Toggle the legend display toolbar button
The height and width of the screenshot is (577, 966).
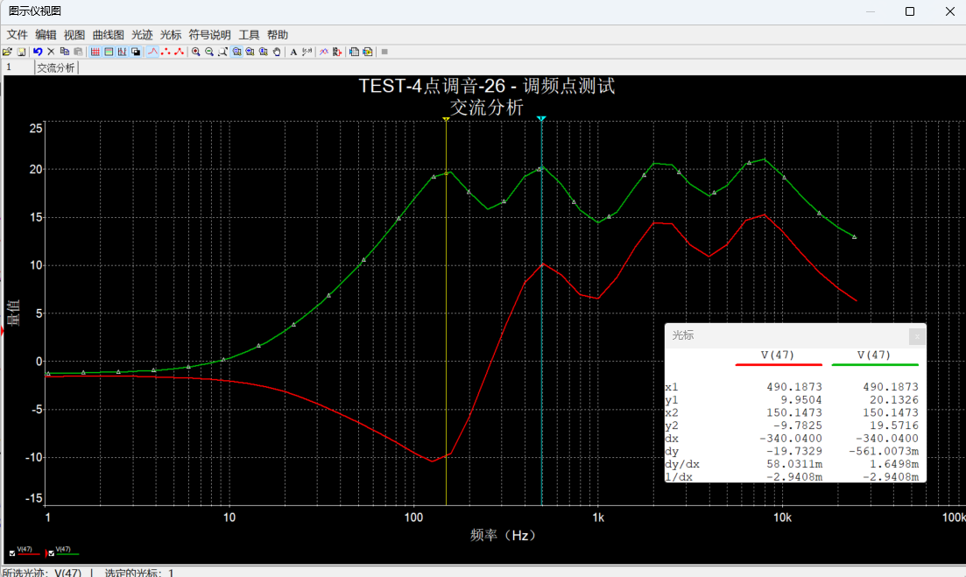point(109,52)
